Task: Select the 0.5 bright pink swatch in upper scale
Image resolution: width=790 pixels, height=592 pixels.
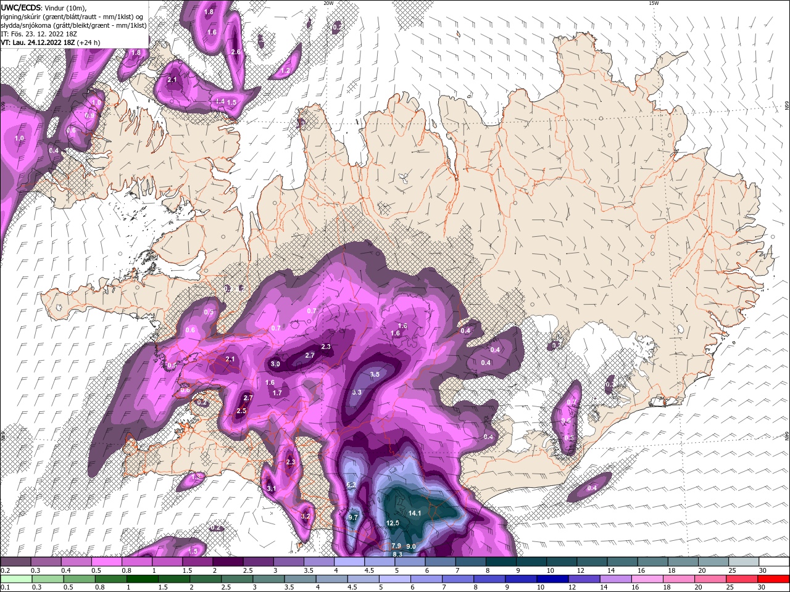Action: pos(106,562)
